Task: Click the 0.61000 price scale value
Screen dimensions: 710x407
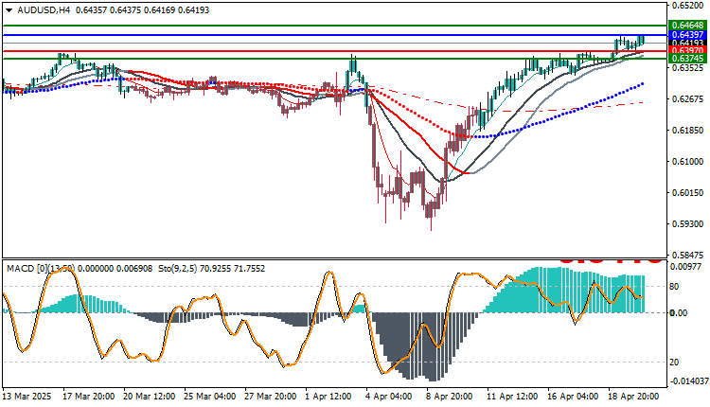Action: pos(687,162)
